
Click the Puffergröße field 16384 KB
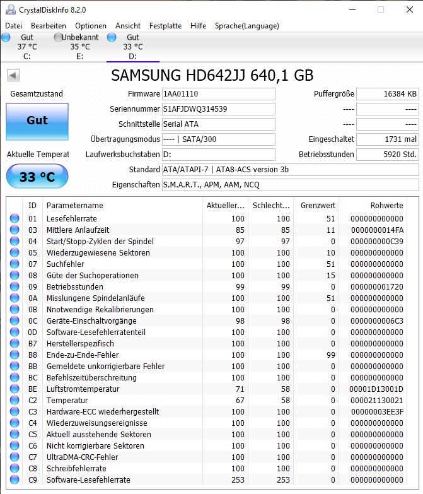(x=388, y=94)
